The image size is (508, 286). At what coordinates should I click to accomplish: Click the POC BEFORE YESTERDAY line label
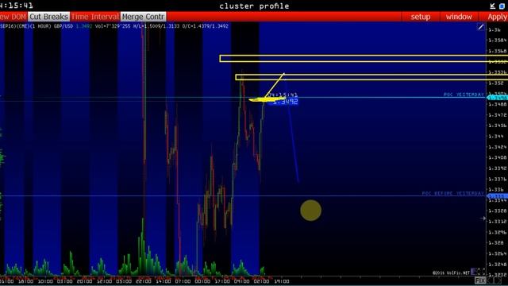tap(453, 193)
